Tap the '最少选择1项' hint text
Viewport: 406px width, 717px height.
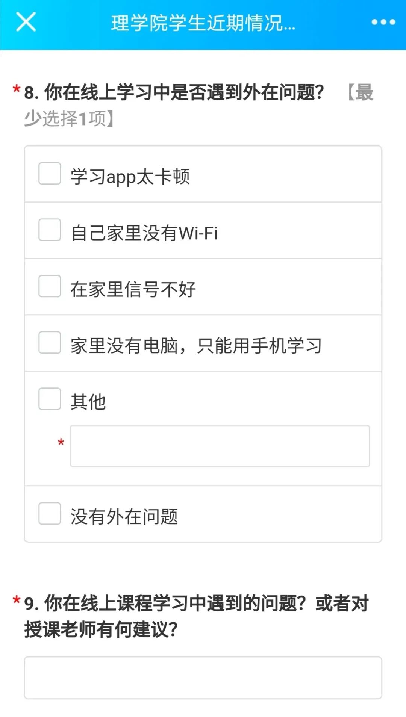[x=70, y=119]
